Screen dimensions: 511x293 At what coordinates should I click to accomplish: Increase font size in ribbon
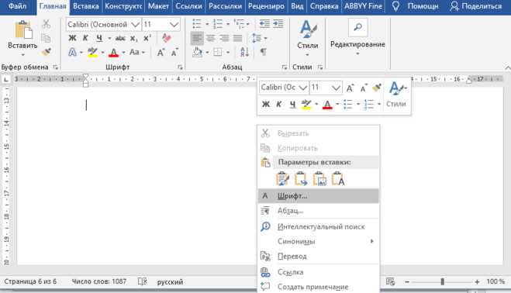161,52
